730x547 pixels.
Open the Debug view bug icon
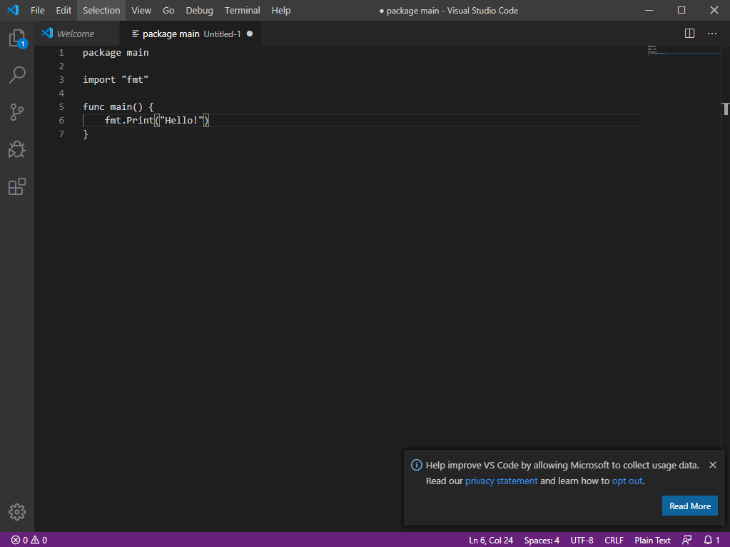tap(17, 149)
